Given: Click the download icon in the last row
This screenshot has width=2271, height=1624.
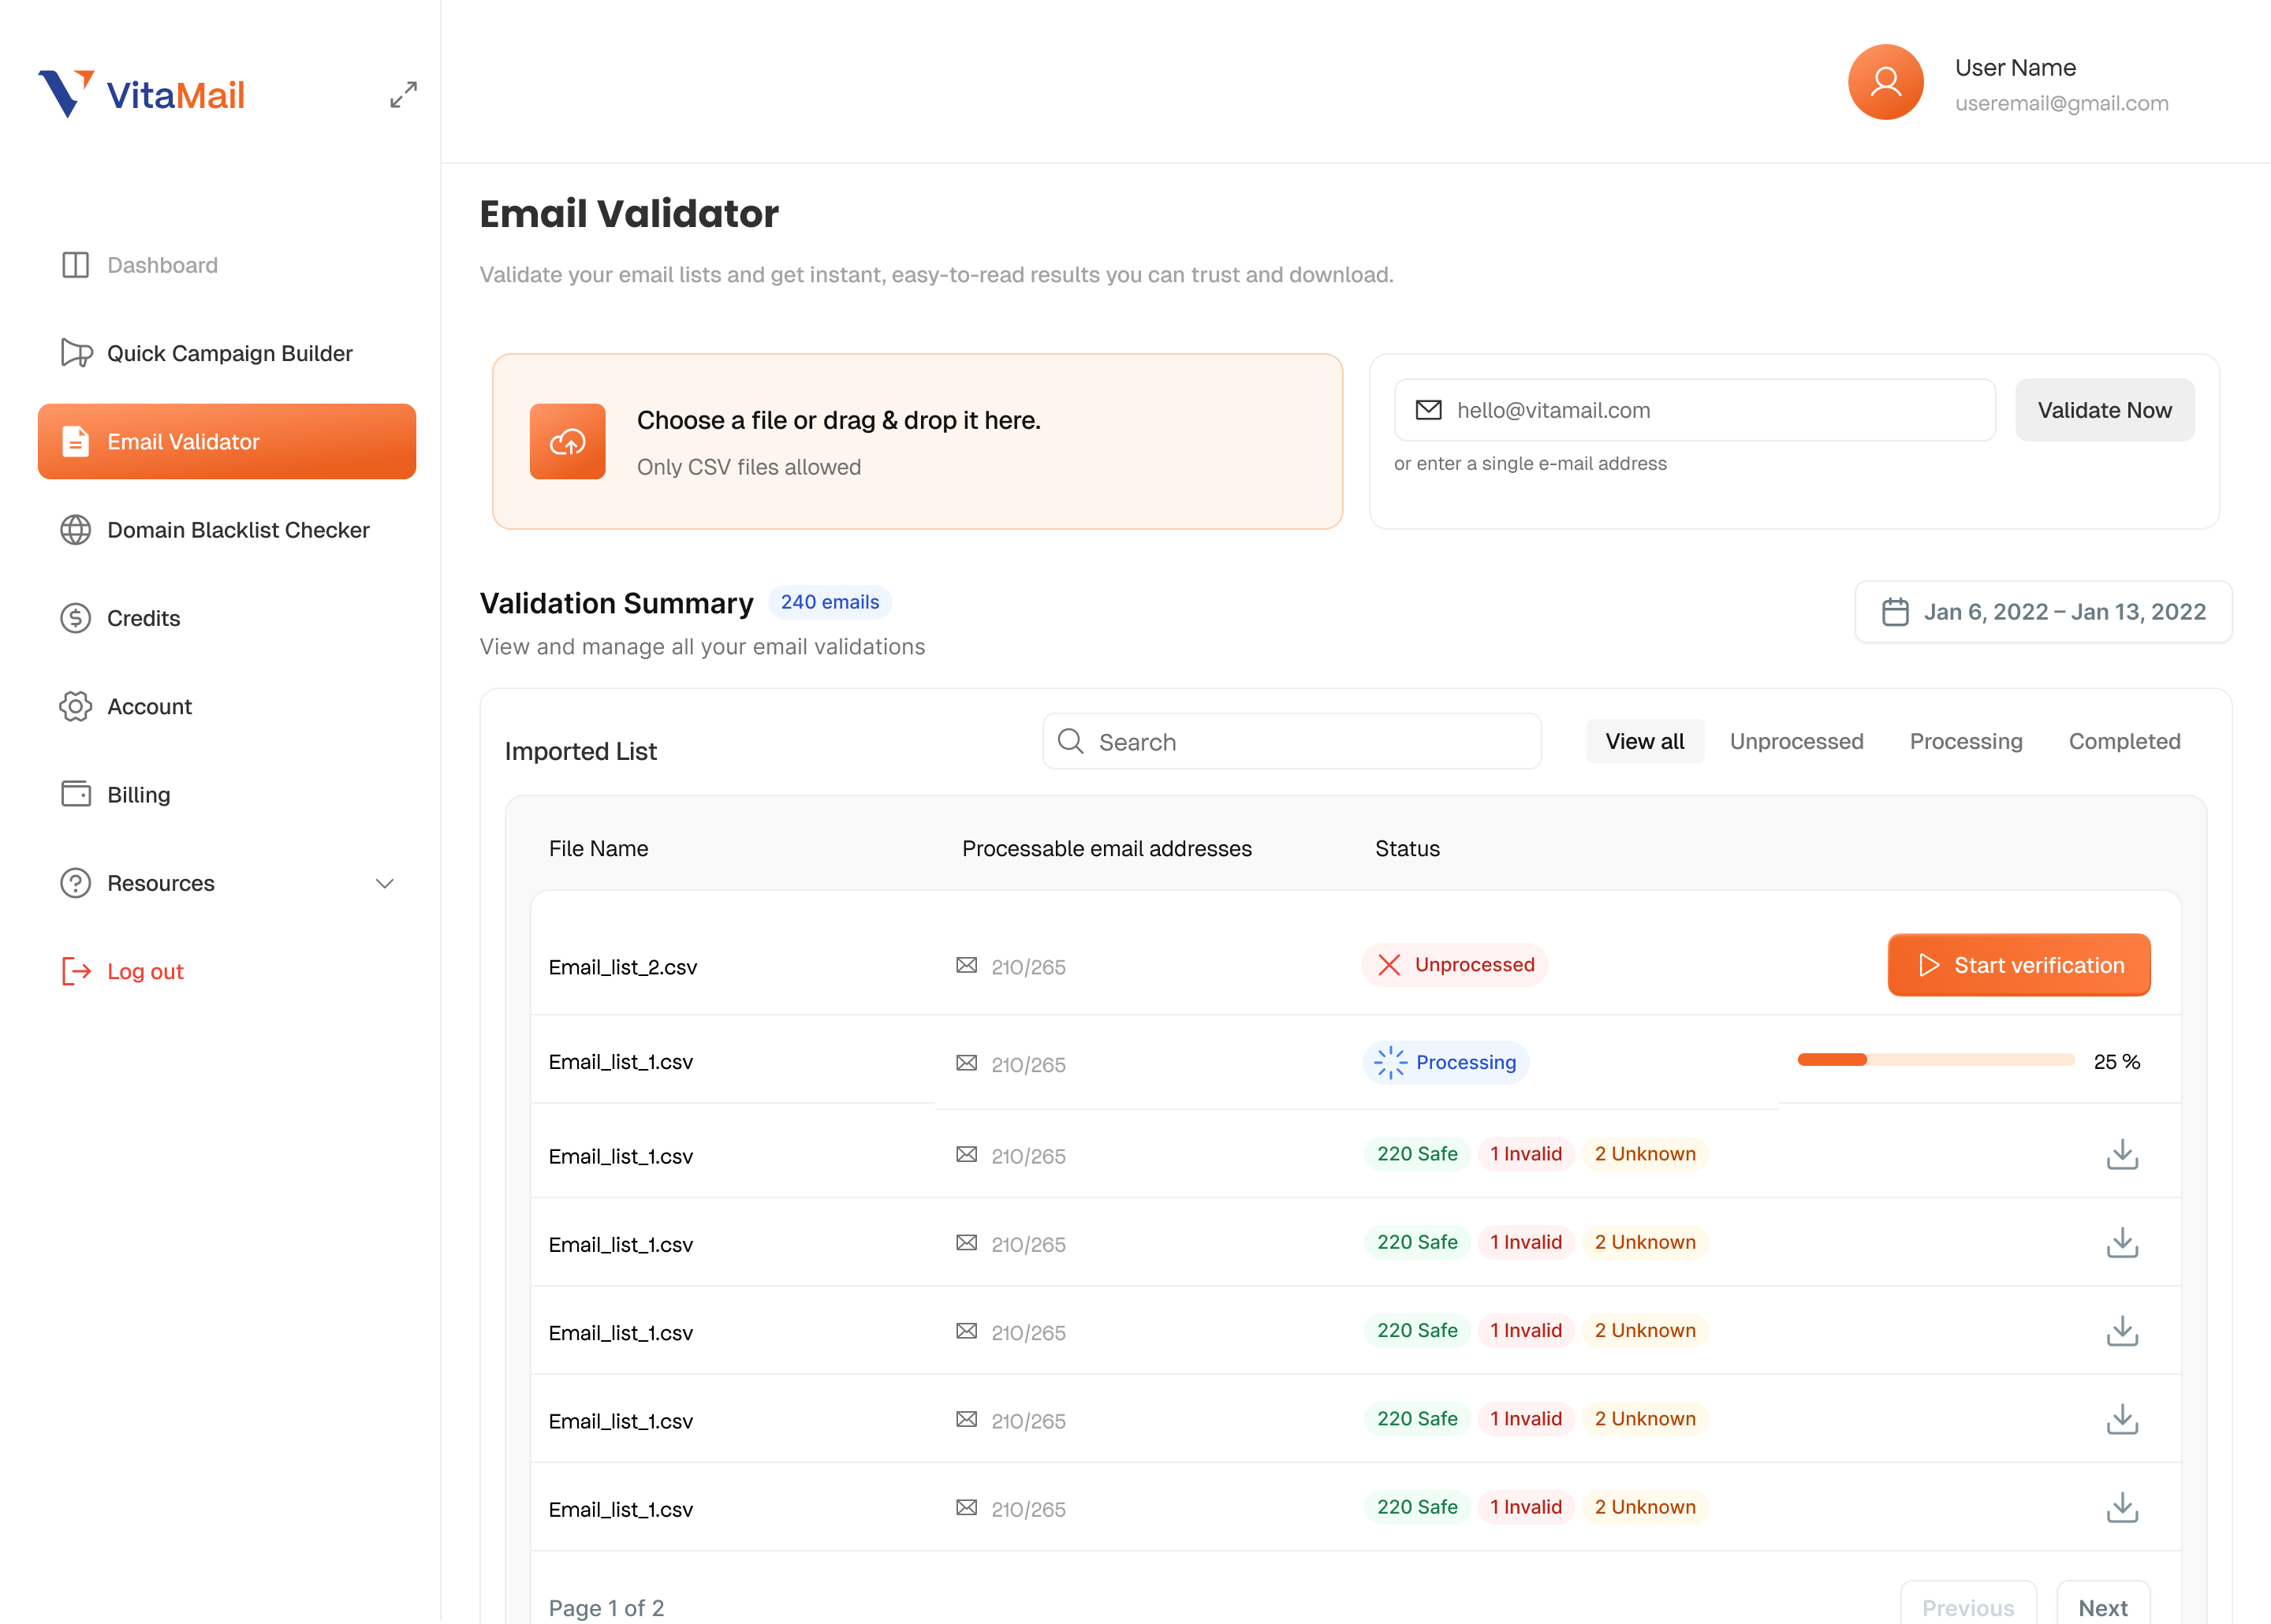Looking at the screenshot, I should 2121,1507.
